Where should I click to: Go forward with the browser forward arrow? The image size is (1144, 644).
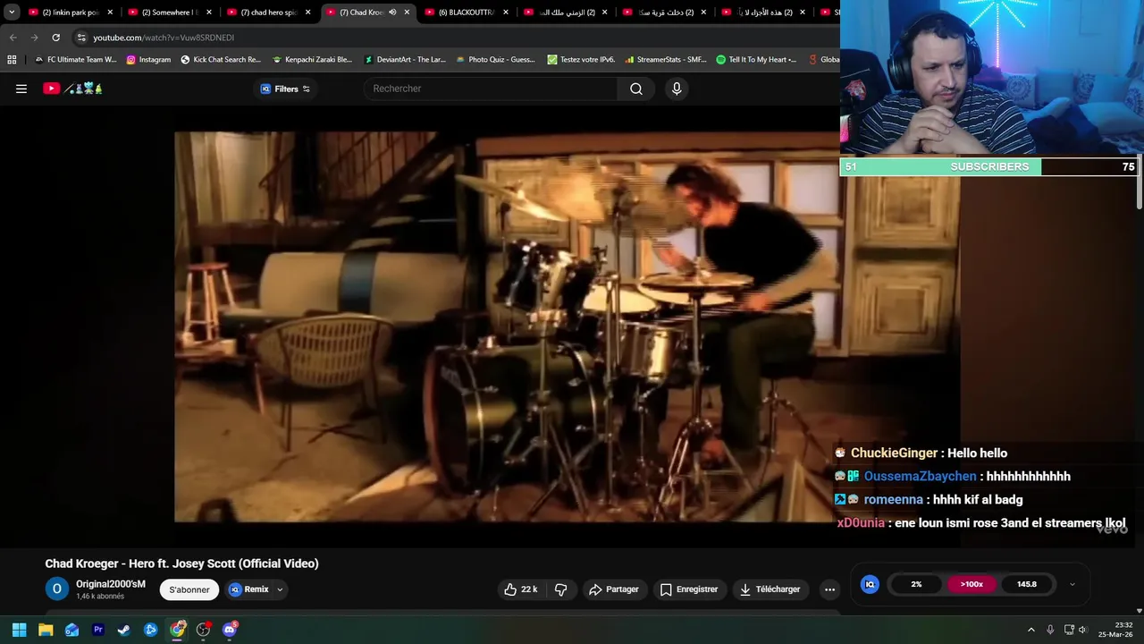(34, 38)
